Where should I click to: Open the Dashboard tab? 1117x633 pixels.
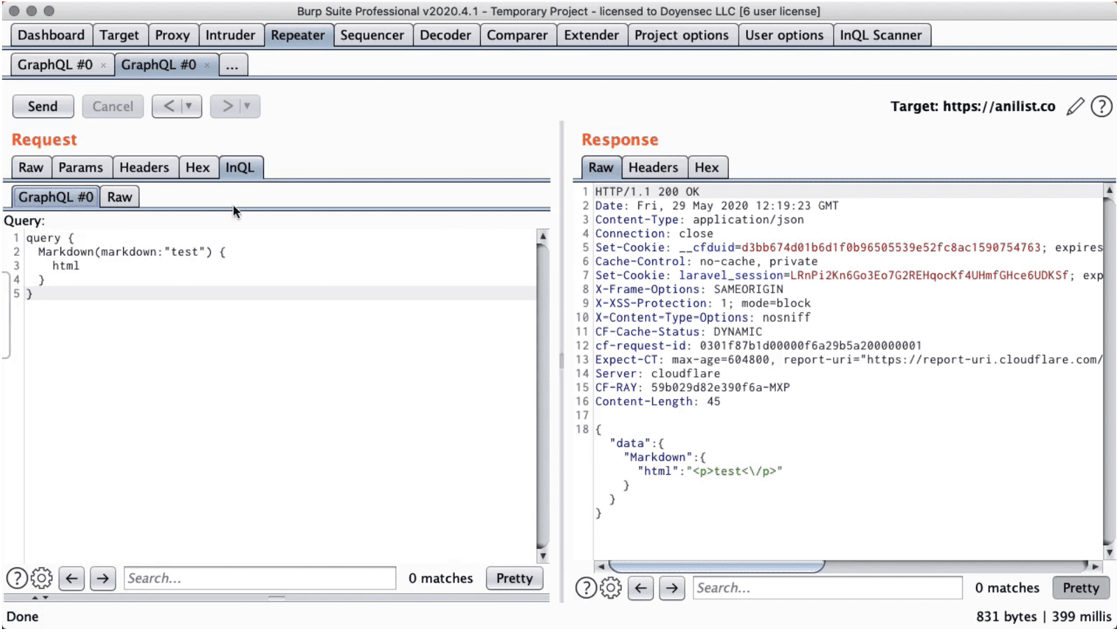click(51, 35)
